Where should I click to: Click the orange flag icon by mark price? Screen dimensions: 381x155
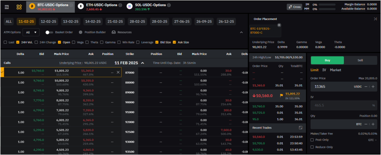click(x=281, y=95)
